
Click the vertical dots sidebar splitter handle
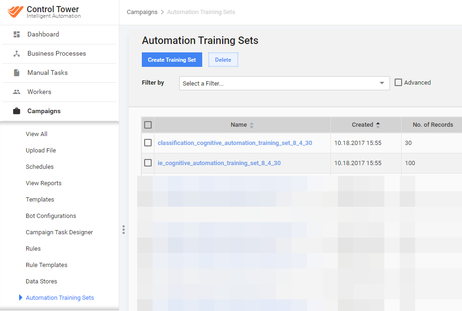pyautogui.click(x=124, y=230)
